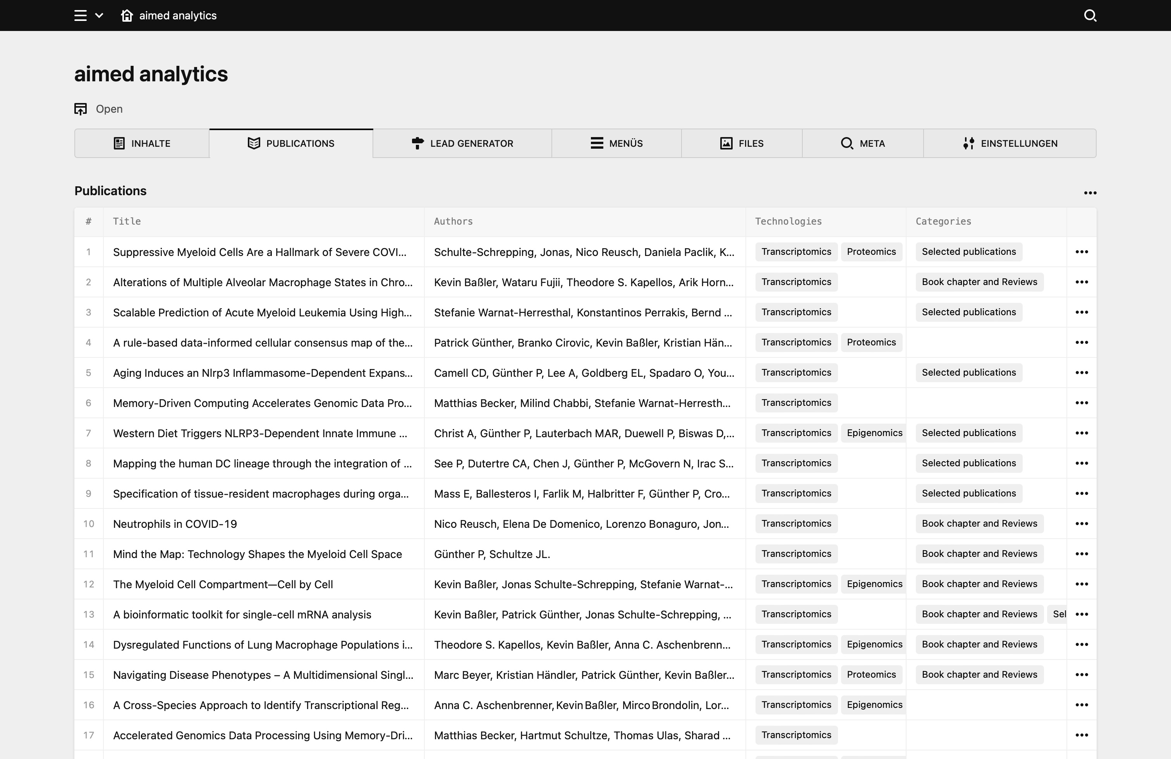
Task: Open publication Suppressive Myeloid Cells title
Action: [x=260, y=252]
